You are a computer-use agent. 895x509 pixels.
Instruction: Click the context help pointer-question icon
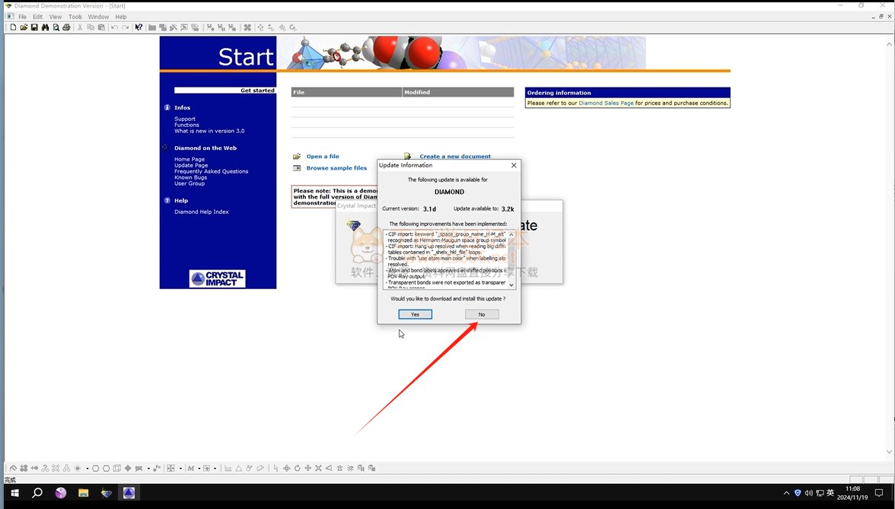point(139,27)
